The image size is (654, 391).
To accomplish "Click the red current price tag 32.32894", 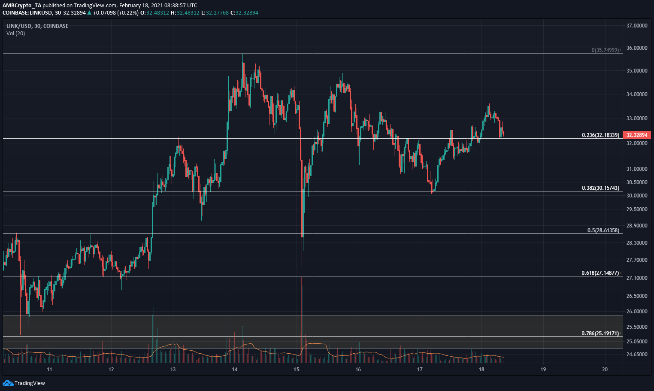I will point(637,135).
